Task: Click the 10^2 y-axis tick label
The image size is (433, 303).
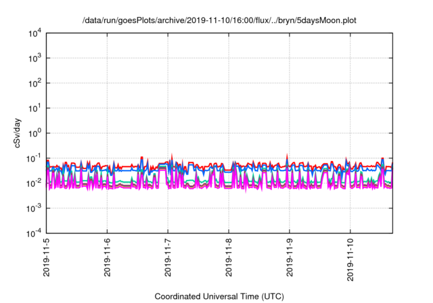Action: click(x=35, y=84)
